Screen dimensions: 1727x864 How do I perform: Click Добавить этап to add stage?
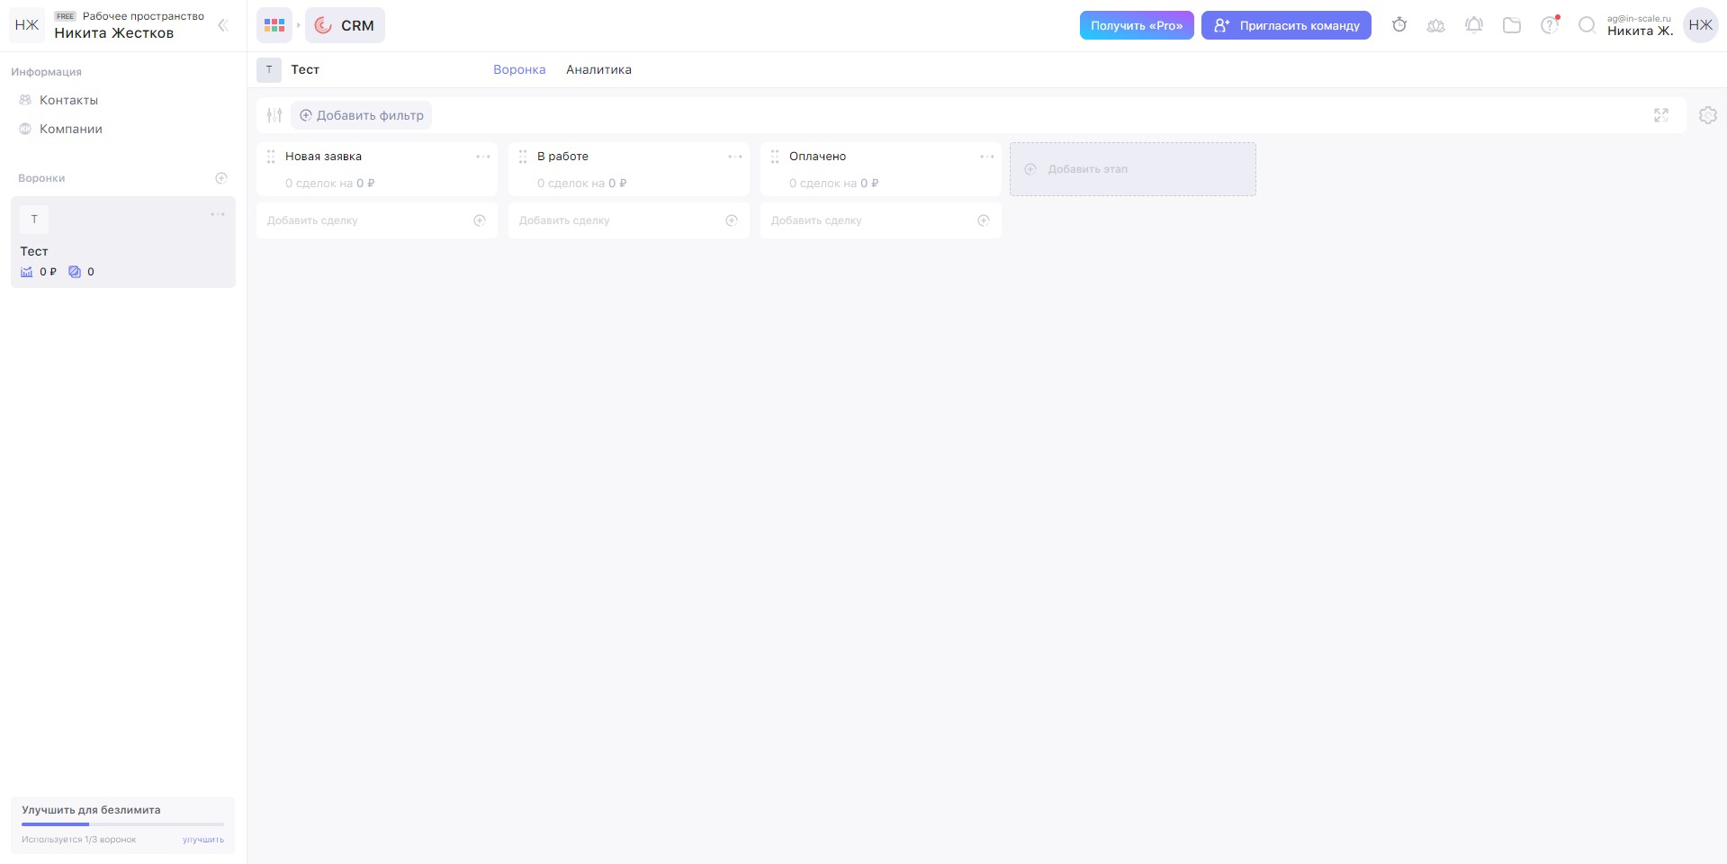(x=1133, y=169)
